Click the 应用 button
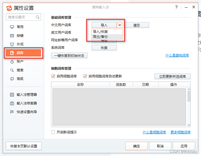This screenshot has width=201, height=156. click(x=184, y=146)
